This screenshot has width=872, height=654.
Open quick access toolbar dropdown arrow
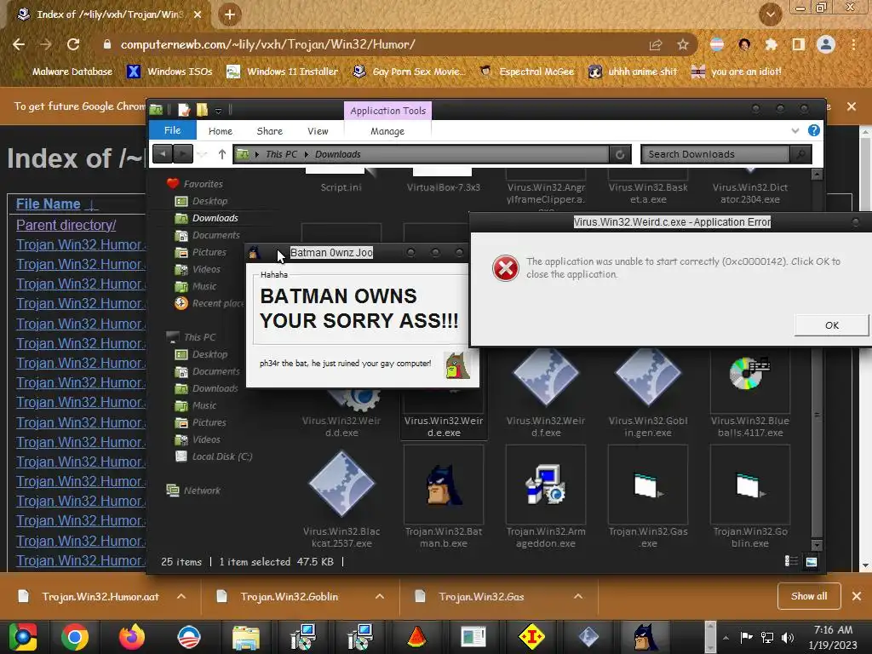(x=219, y=111)
